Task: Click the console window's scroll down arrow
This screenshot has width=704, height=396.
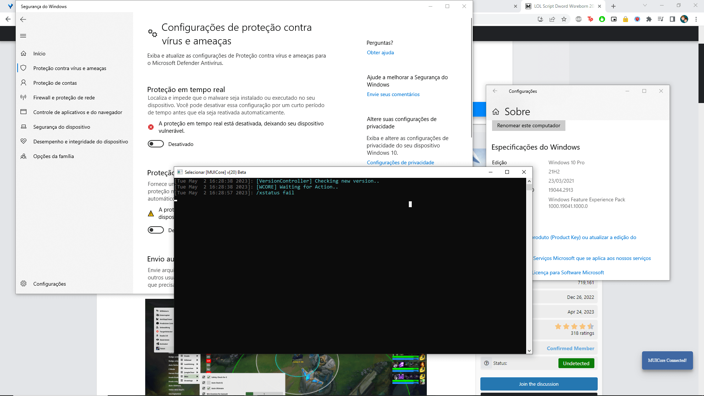Action: (529, 351)
